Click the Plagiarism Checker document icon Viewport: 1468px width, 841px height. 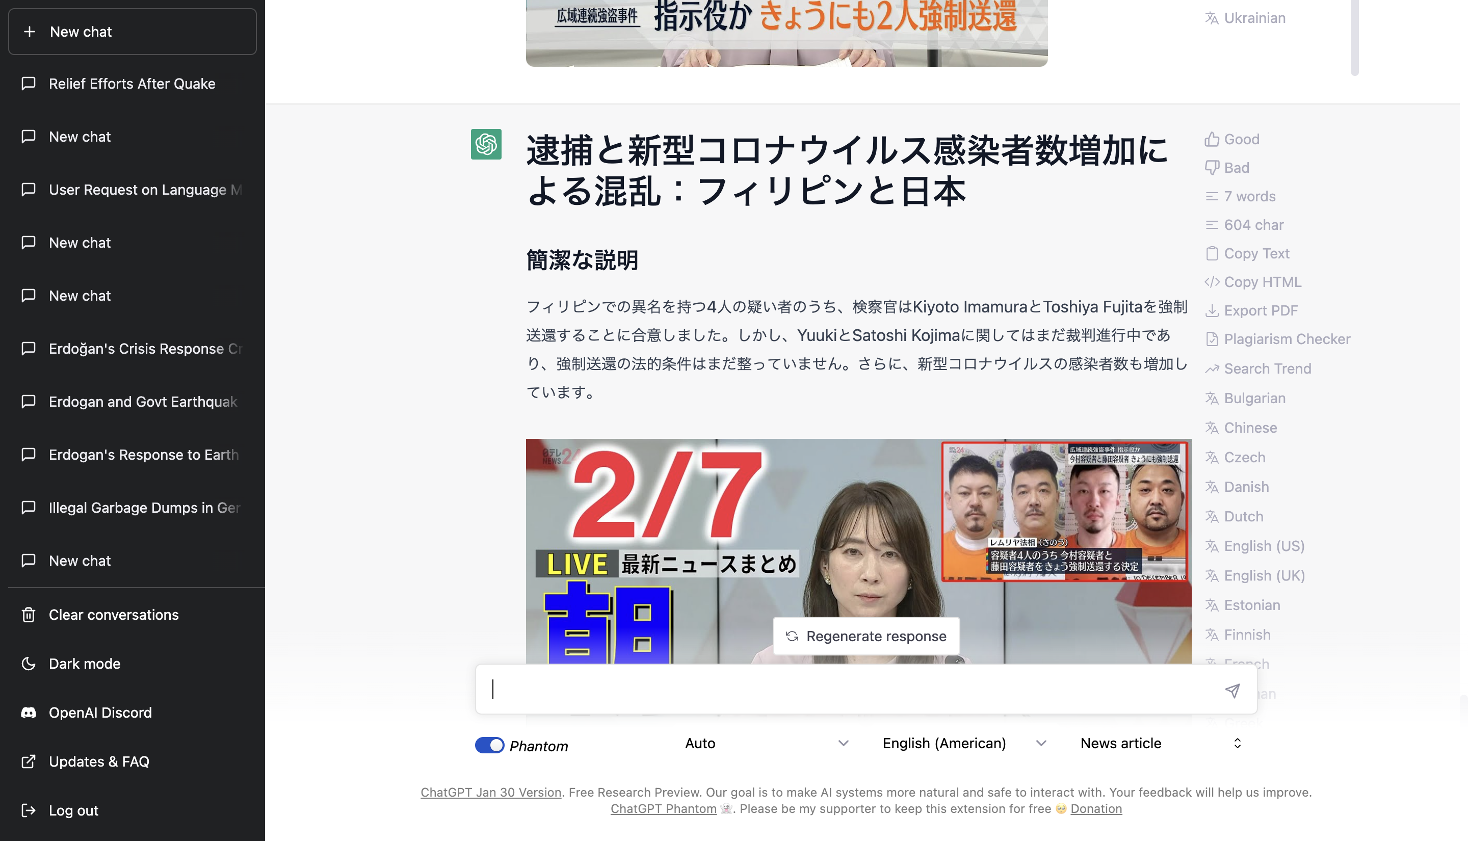pos(1212,339)
